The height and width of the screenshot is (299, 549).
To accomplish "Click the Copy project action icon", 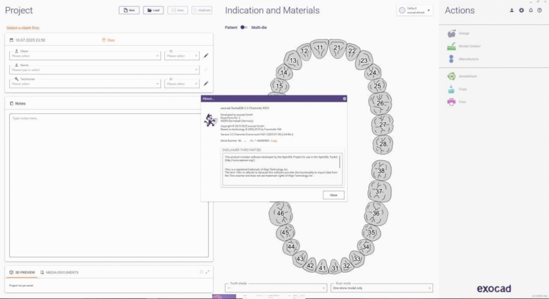I will [x=451, y=89].
